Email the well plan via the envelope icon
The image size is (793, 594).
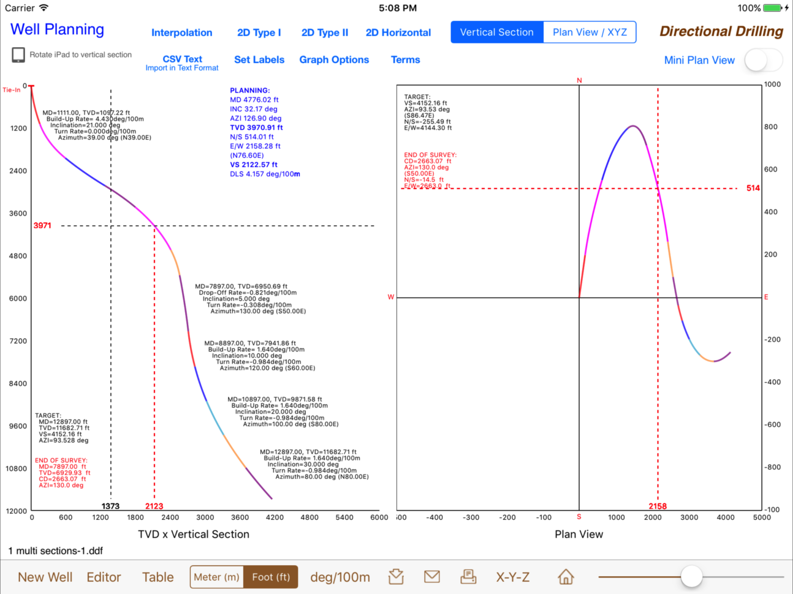[432, 576]
